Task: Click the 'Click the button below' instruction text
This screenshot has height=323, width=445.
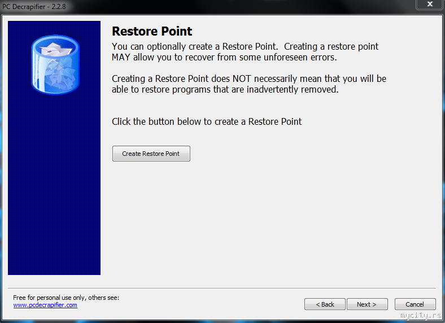Action: (207, 121)
